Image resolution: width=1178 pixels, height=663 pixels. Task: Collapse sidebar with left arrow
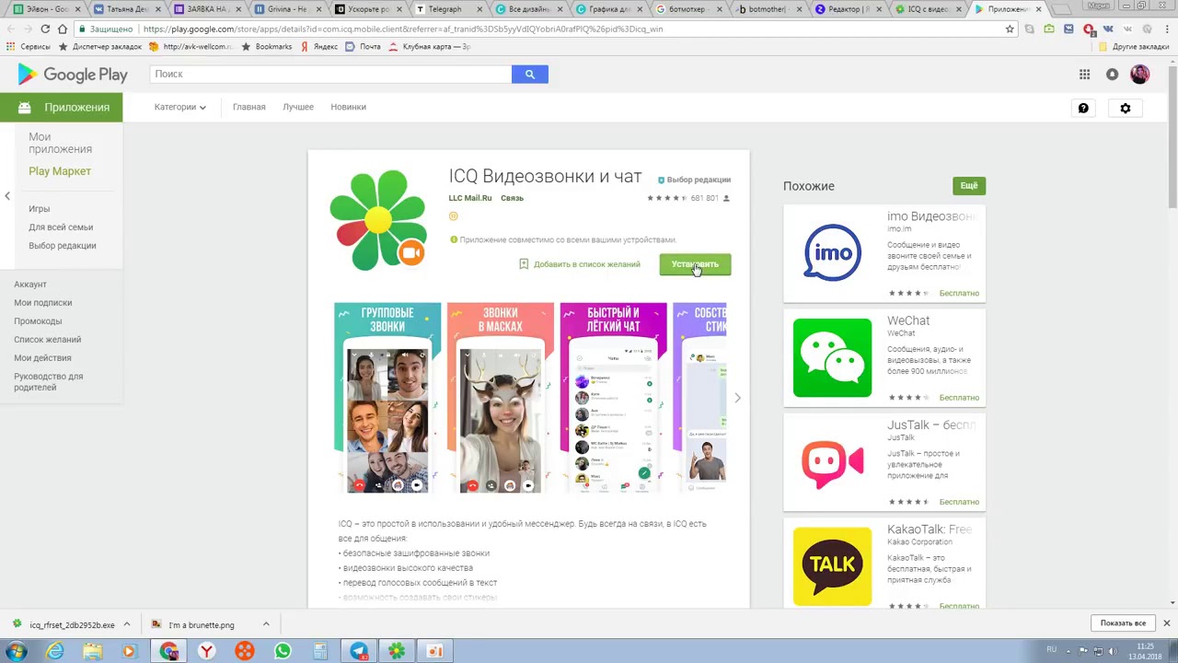(x=7, y=195)
